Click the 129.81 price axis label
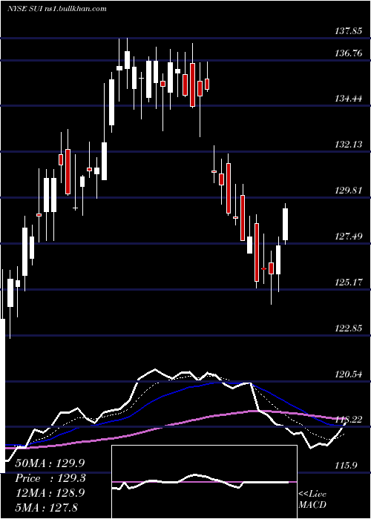The height and width of the screenshot is (519, 371). 348,191
